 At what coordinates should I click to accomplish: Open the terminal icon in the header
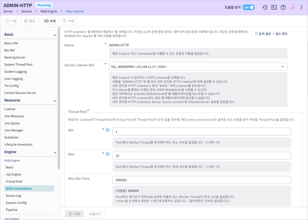(x=274, y=7)
